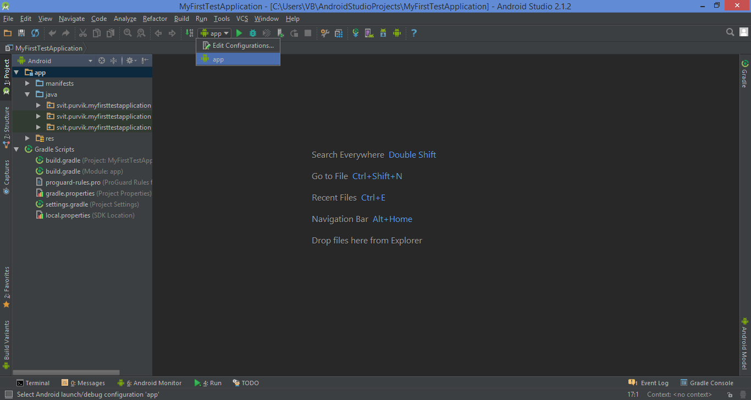Start debugging with the bug icon
751x400 pixels.
(x=253, y=33)
